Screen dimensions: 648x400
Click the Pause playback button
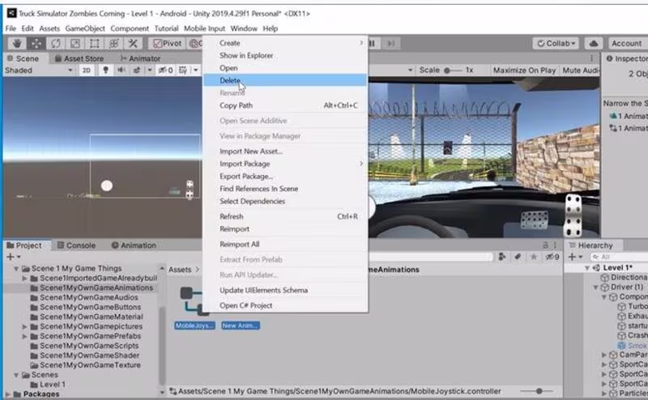(x=373, y=44)
